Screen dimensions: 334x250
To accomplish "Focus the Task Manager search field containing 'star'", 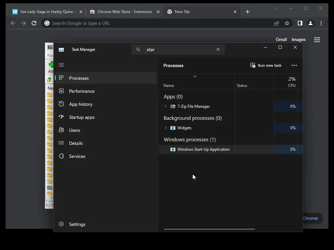I will 178,49.
